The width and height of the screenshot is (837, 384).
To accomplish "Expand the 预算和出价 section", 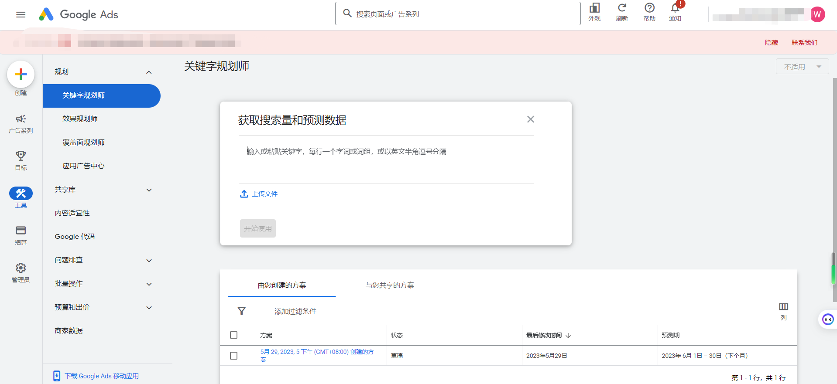I will tap(149, 308).
